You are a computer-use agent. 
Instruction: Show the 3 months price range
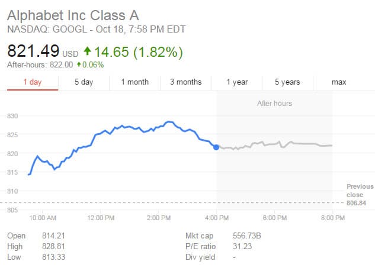(x=185, y=82)
